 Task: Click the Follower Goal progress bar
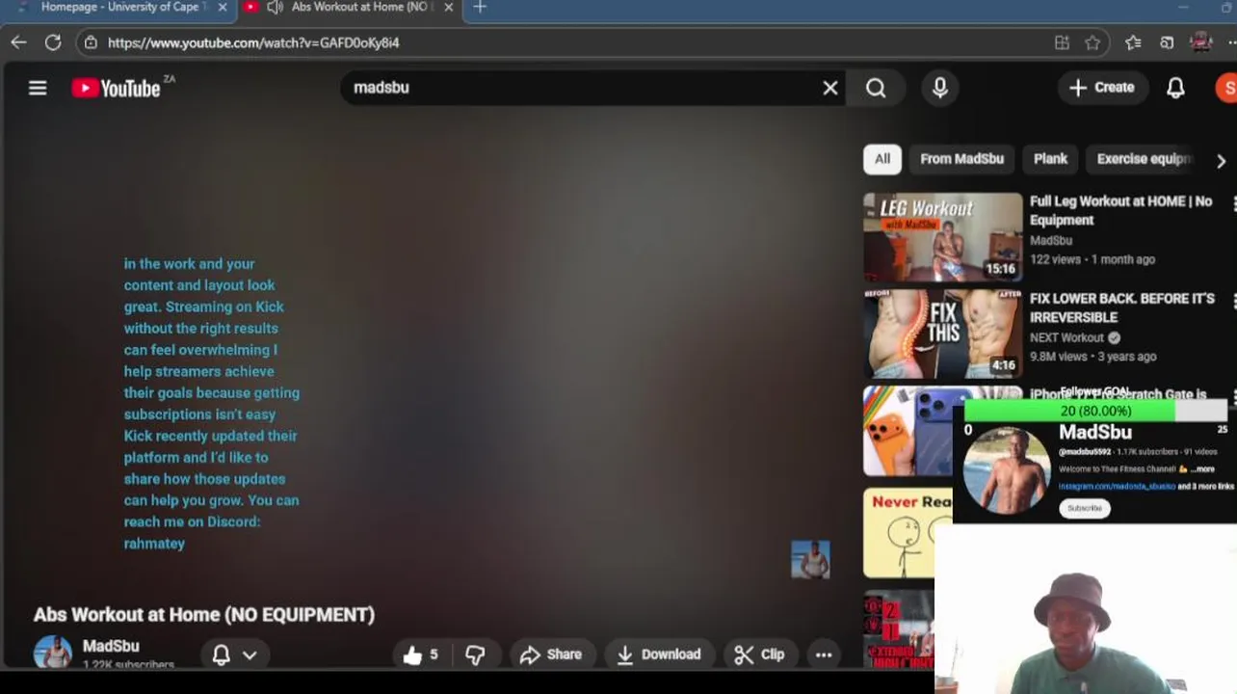[1095, 411]
